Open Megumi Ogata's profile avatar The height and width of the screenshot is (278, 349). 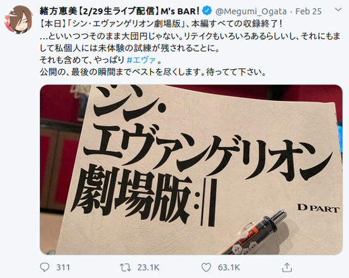point(19,20)
